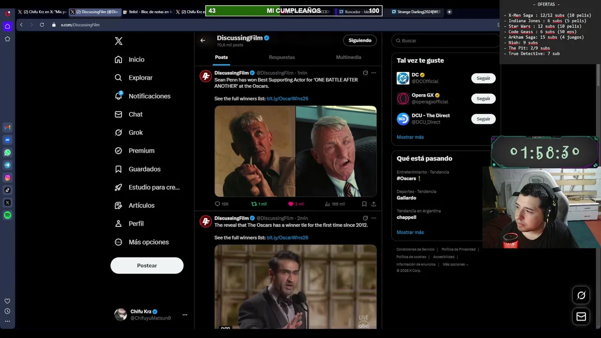
Task: Open the Gallardo trend
Action: 406,198
